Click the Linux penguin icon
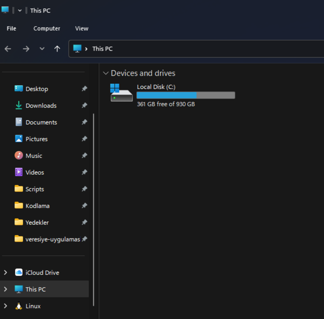 point(19,306)
